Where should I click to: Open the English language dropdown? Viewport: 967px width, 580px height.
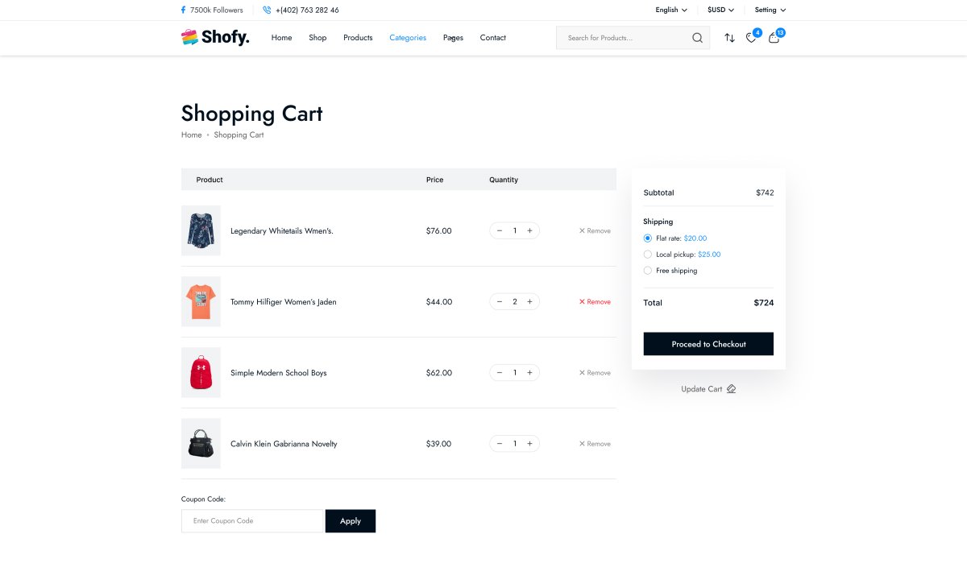coord(671,10)
